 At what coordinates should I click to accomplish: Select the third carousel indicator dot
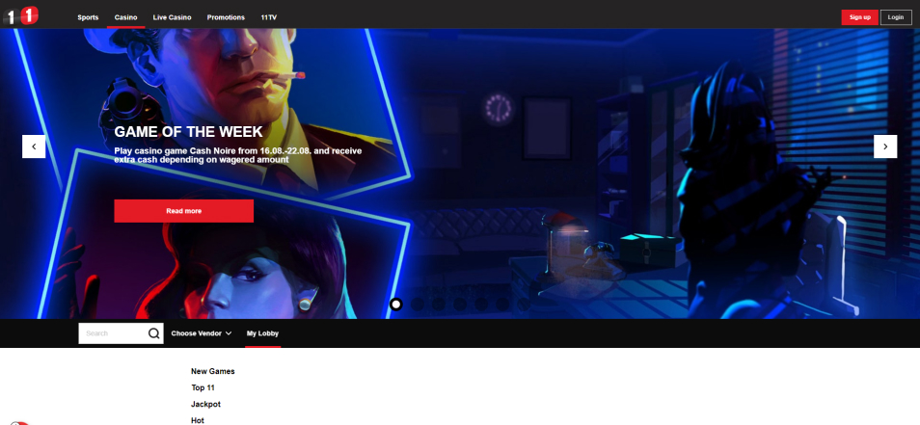438,305
